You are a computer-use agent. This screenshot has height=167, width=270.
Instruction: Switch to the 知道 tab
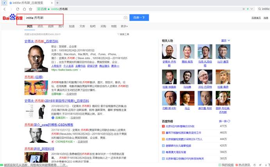pyautogui.click(x=72, y=26)
